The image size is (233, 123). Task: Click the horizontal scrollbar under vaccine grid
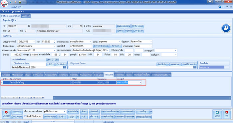[142, 98]
